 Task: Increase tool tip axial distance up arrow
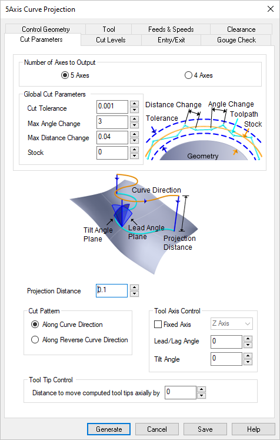click(x=202, y=389)
